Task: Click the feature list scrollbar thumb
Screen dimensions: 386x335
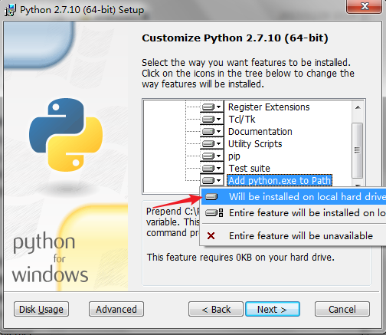Action: tap(358, 150)
